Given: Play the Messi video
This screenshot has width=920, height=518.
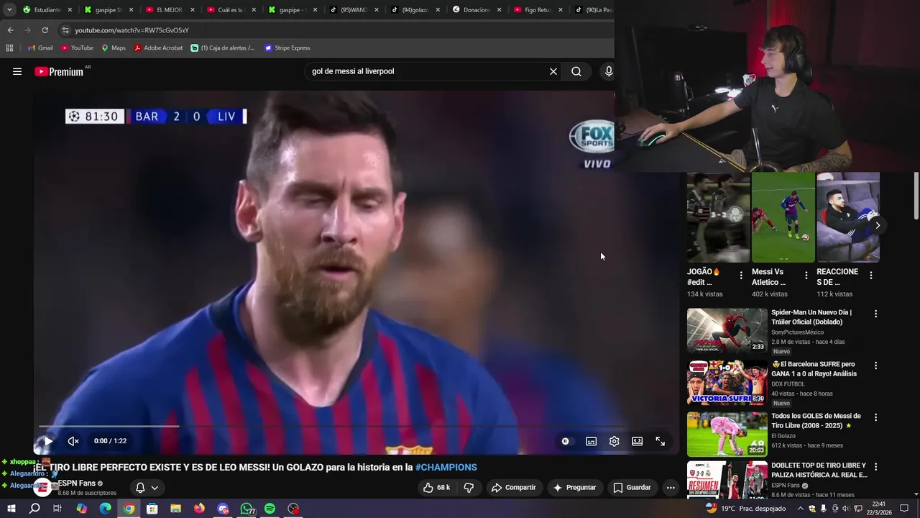Looking at the screenshot, I should 48,441.
